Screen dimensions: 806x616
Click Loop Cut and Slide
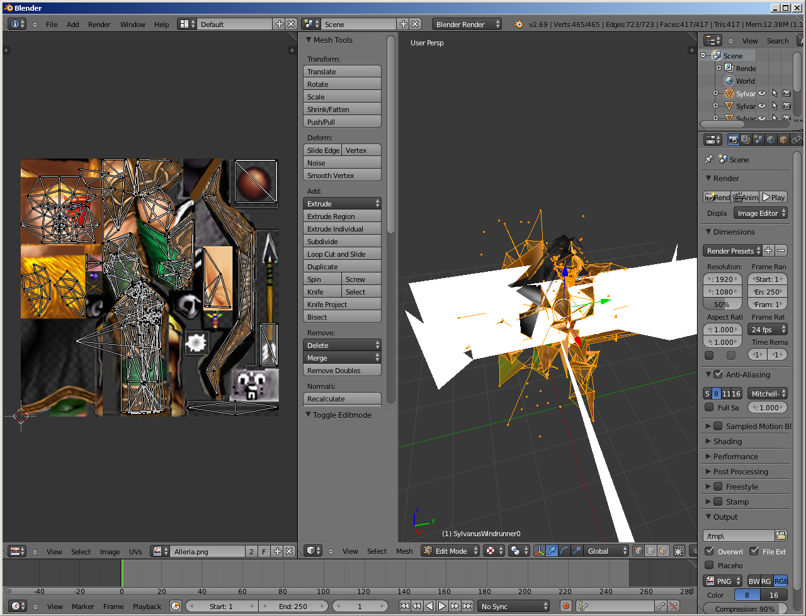pos(342,254)
